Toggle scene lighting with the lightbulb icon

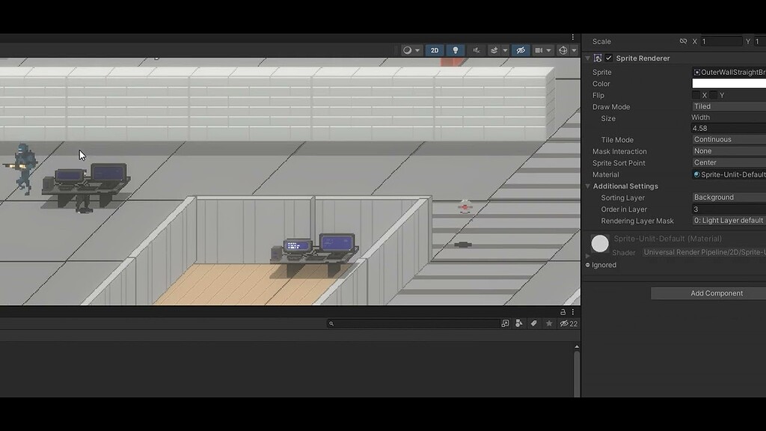456,51
